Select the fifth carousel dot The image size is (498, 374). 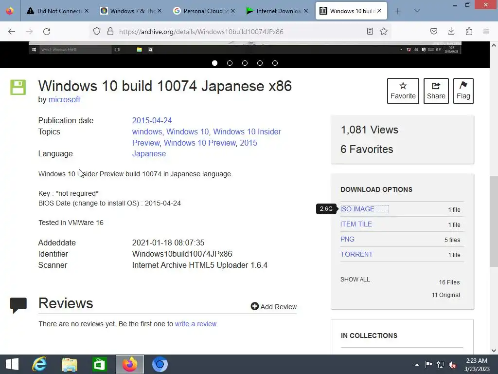click(275, 63)
